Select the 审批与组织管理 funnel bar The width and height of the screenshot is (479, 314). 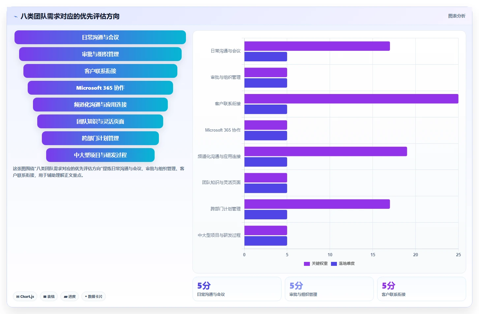point(100,54)
